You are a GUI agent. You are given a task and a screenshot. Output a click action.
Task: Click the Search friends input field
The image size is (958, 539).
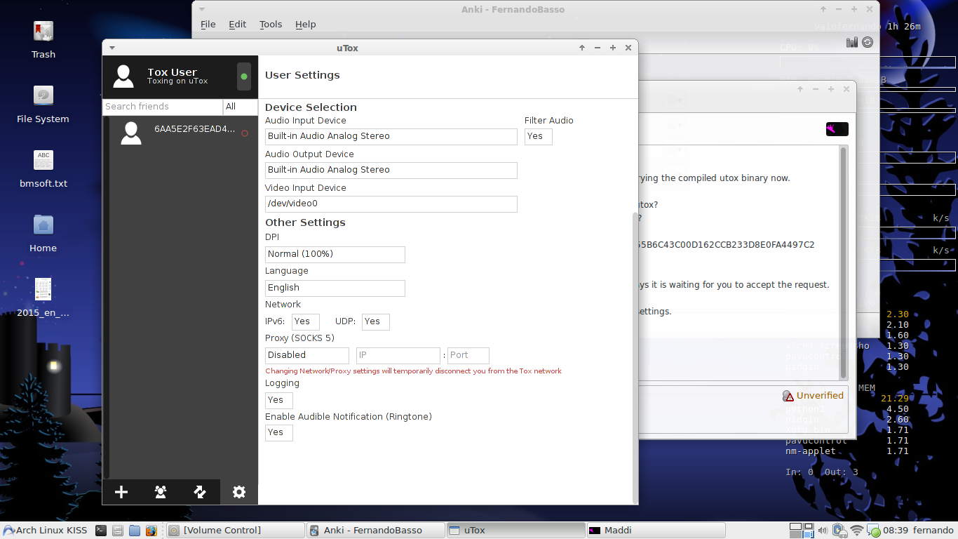(x=163, y=107)
